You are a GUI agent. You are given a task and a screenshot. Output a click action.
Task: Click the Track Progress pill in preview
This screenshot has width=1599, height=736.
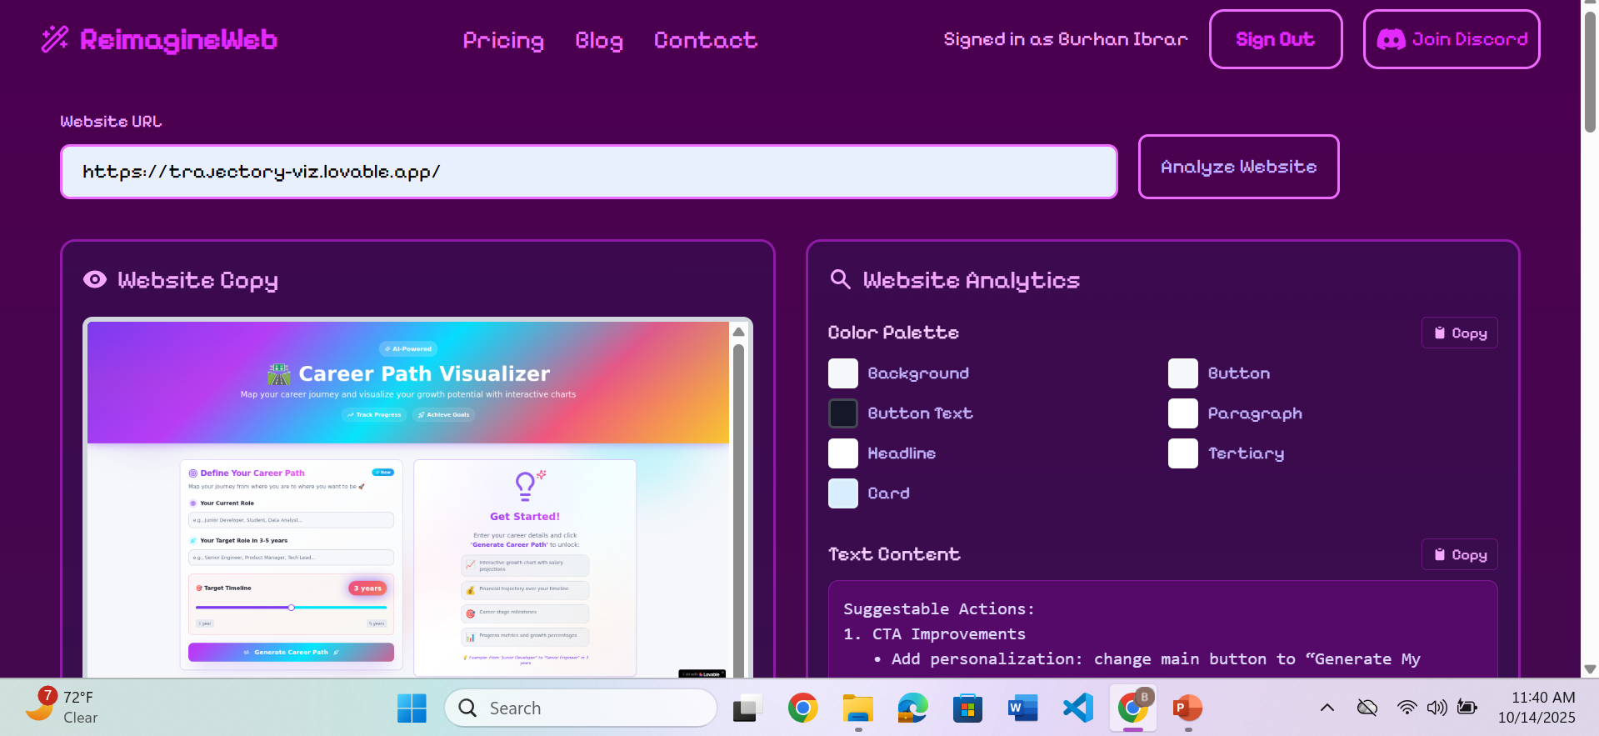pos(374,414)
